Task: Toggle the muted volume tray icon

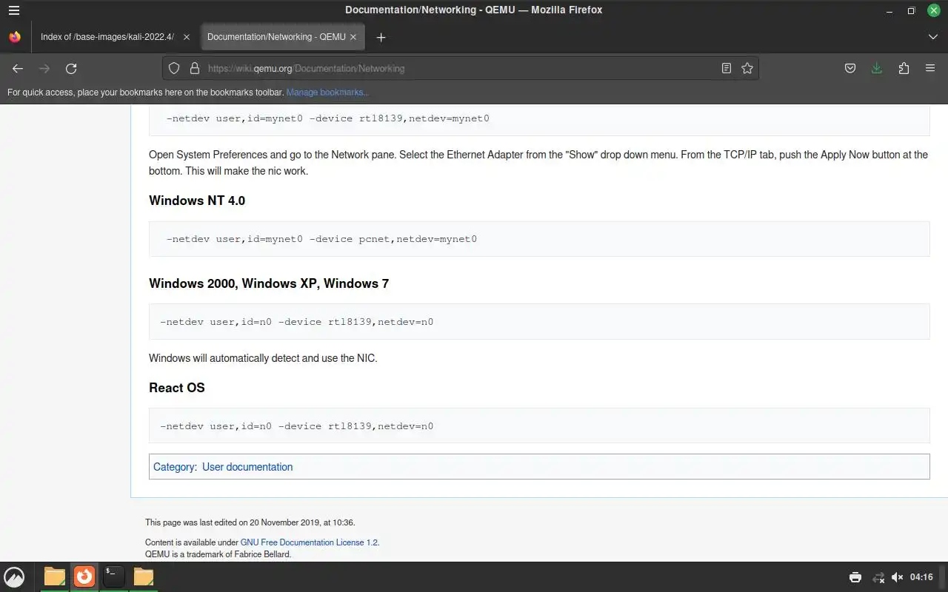Action: [x=898, y=577]
